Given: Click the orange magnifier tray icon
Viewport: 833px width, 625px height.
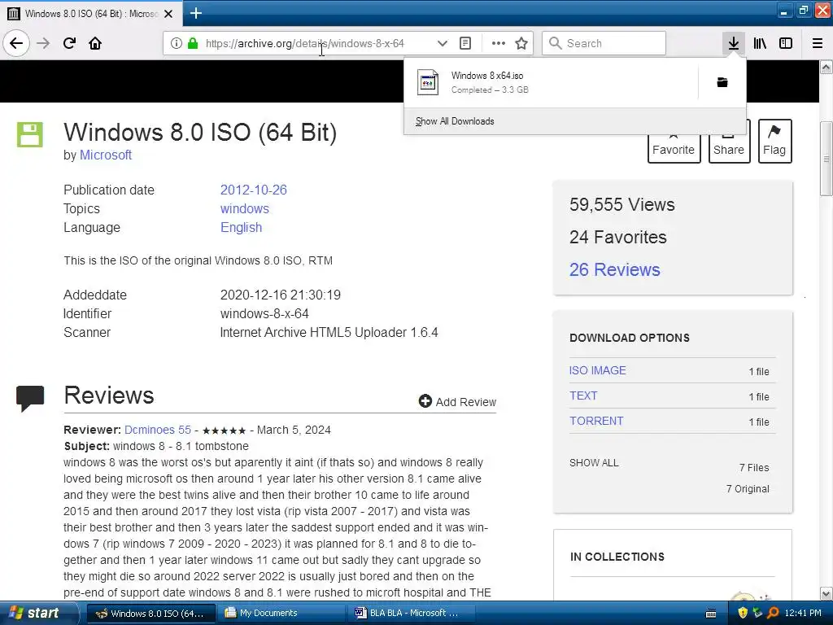Looking at the screenshot, I should pos(774,614).
